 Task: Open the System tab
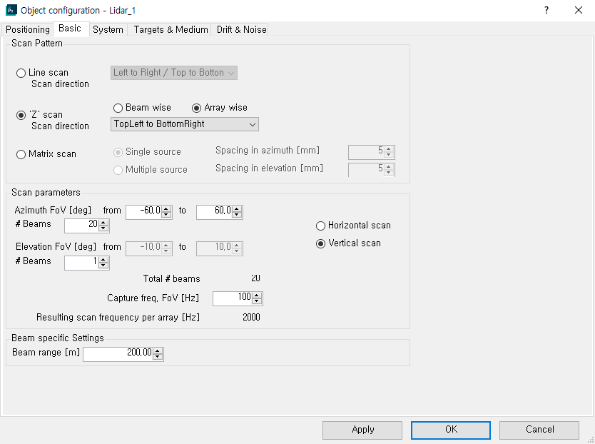108,30
